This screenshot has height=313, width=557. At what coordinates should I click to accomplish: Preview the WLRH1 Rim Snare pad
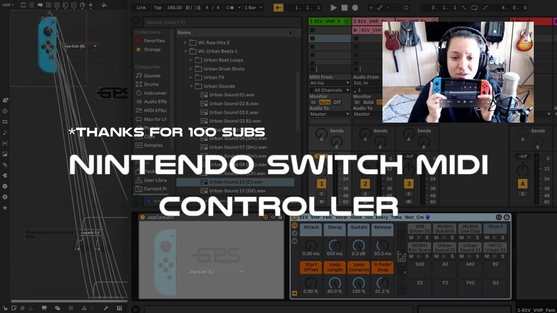(x=419, y=256)
